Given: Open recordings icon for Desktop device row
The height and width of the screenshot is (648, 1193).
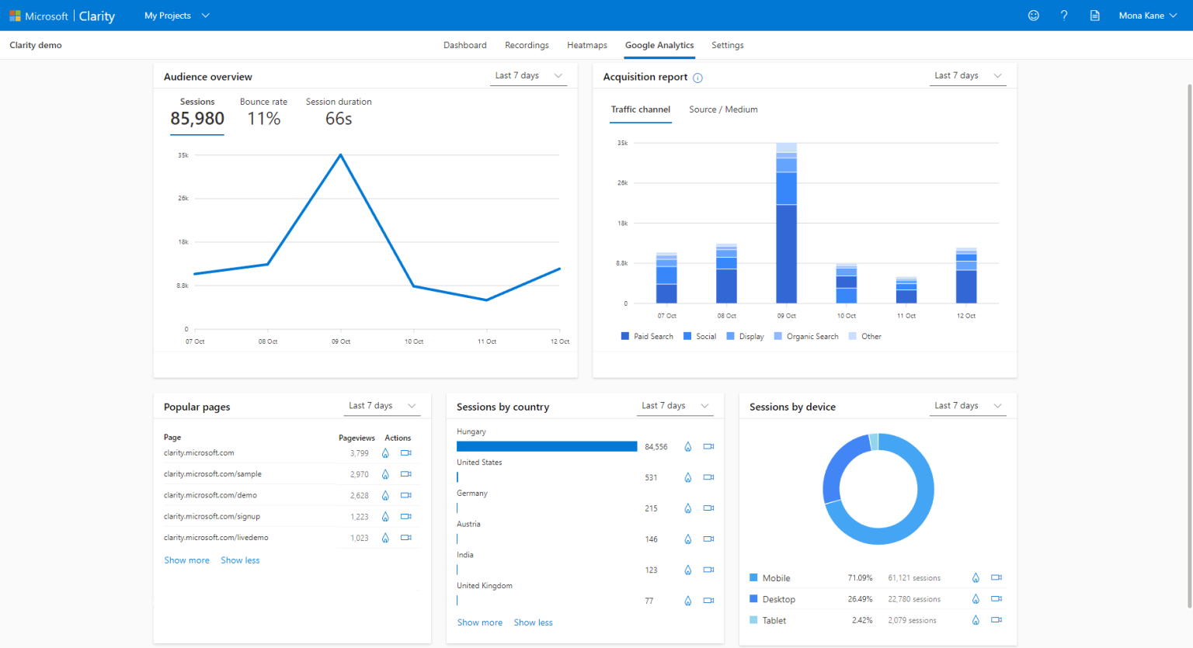Looking at the screenshot, I should coord(996,599).
